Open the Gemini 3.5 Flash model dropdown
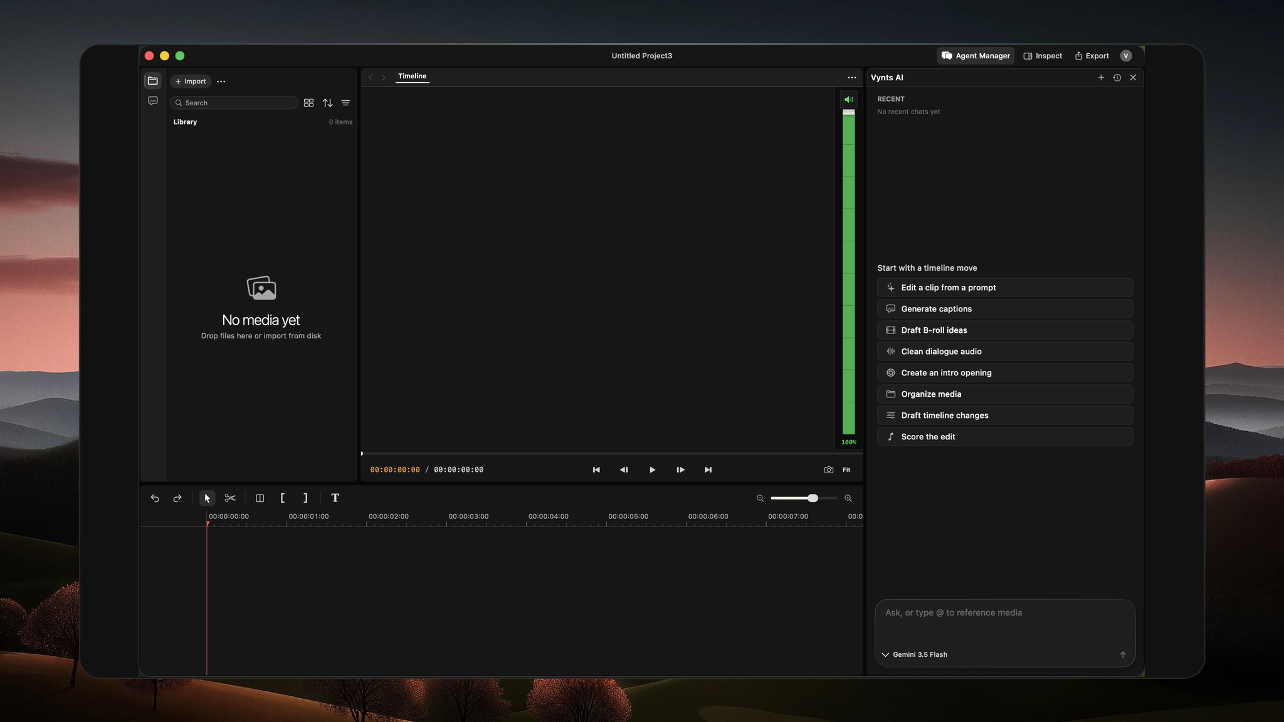The image size is (1284, 722). pyautogui.click(x=915, y=654)
